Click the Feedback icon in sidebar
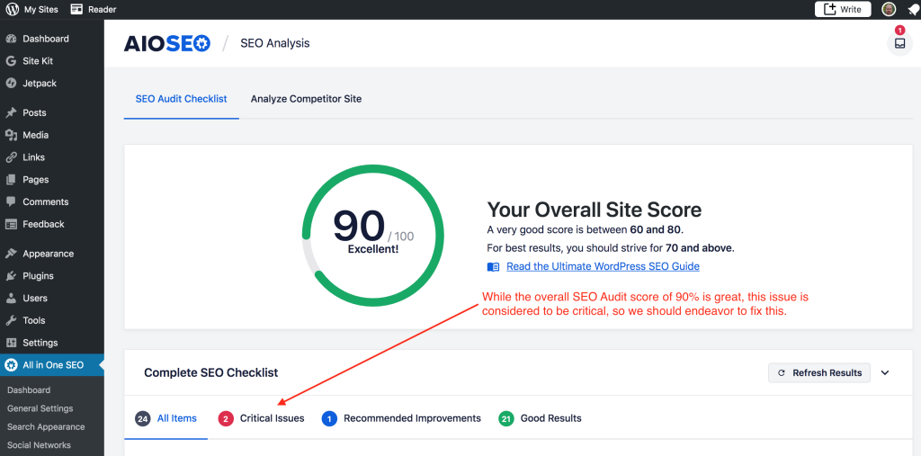This screenshot has width=921, height=456. 11,224
